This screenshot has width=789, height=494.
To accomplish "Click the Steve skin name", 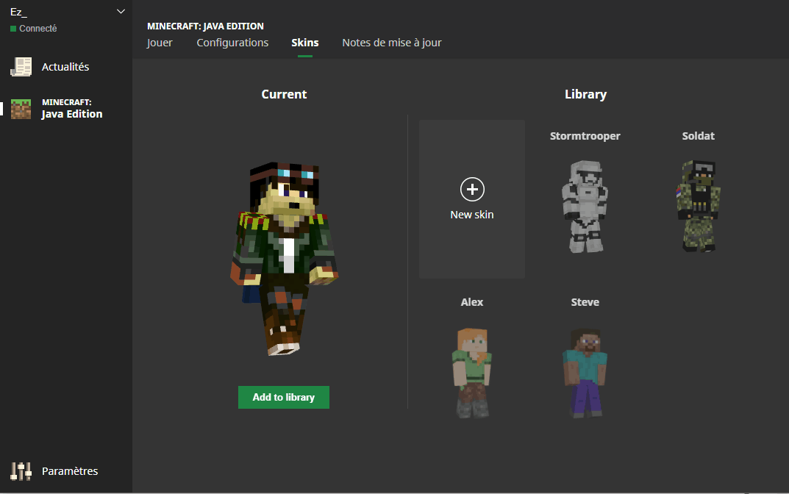I will point(585,302).
